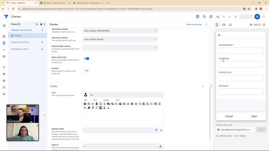The image size is (269, 151).
Task: Open the Secondary header dropdown
Action: (x=120, y=31)
